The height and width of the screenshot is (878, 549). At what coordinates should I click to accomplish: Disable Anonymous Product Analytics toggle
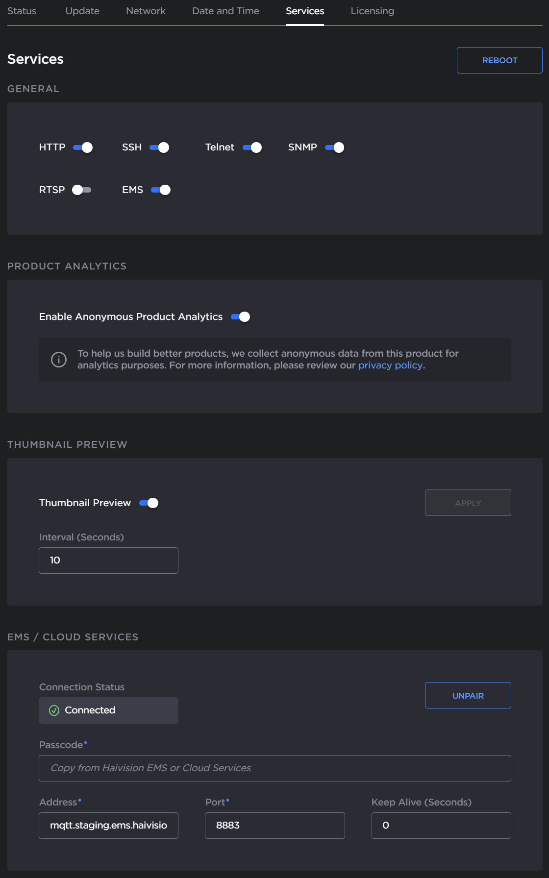pos(241,317)
